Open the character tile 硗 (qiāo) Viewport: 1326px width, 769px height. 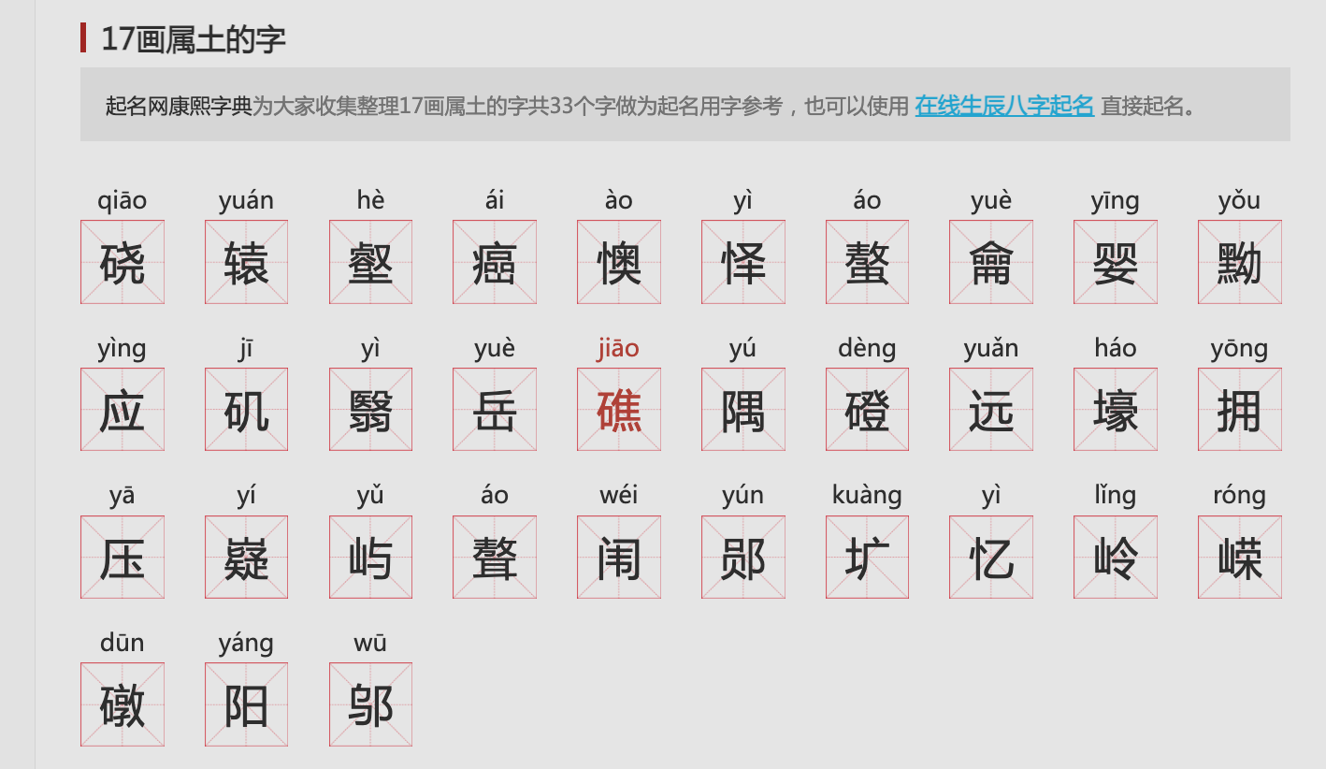(123, 262)
